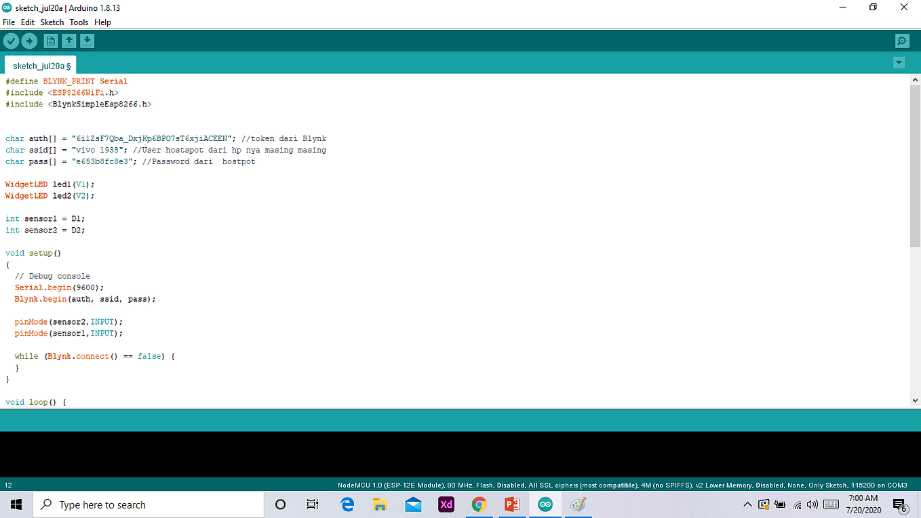Click the Type here to search field
The height and width of the screenshot is (518, 921).
pyautogui.click(x=149, y=504)
